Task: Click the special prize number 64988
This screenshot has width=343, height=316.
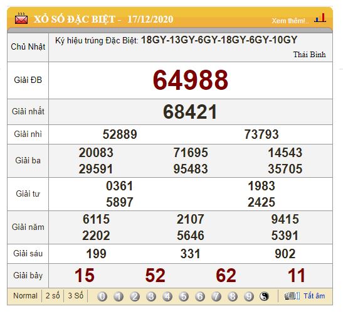Action: [x=191, y=80]
